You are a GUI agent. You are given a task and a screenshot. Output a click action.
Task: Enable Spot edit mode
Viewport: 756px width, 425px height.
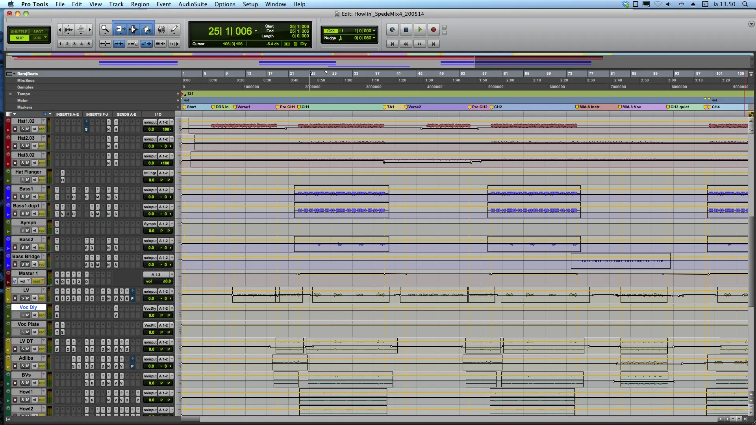(x=38, y=31)
